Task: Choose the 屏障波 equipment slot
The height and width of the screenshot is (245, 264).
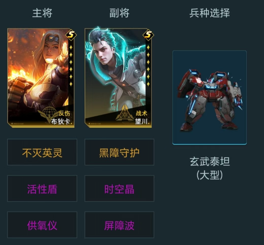Action: [119, 225]
